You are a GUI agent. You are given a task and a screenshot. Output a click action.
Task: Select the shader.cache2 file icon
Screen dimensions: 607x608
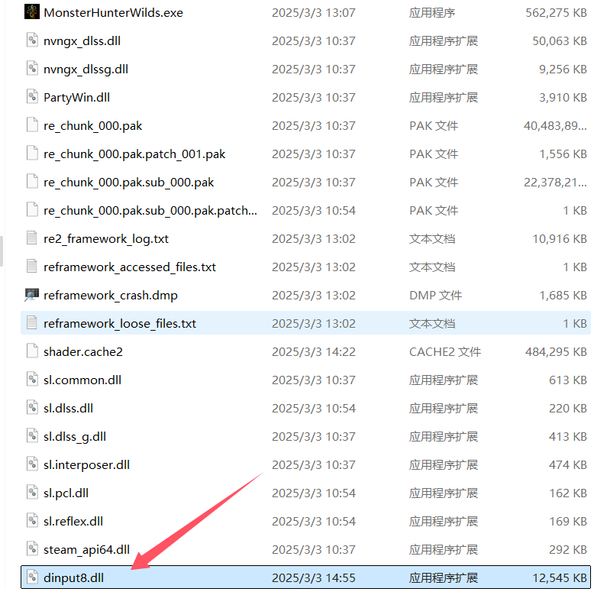[31, 351]
